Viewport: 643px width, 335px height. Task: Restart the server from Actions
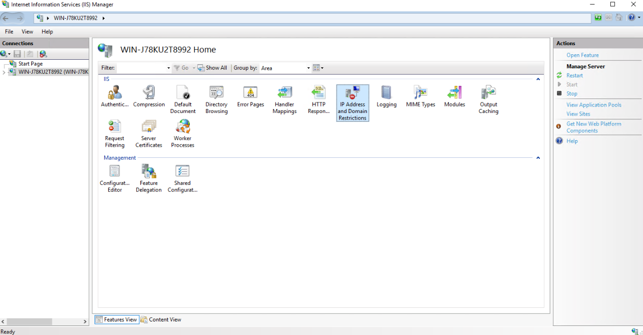(x=575, y=75)
